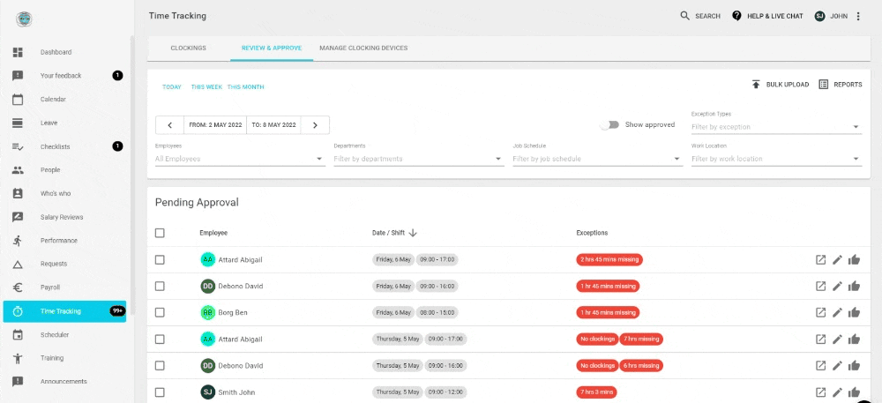
Task: Open Scheduler sidebar icon
Action: pos(18,335)
